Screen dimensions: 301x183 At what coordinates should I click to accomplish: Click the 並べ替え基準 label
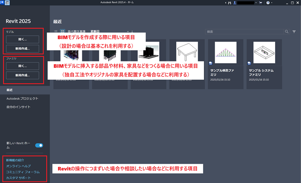[x=76, y=31]
